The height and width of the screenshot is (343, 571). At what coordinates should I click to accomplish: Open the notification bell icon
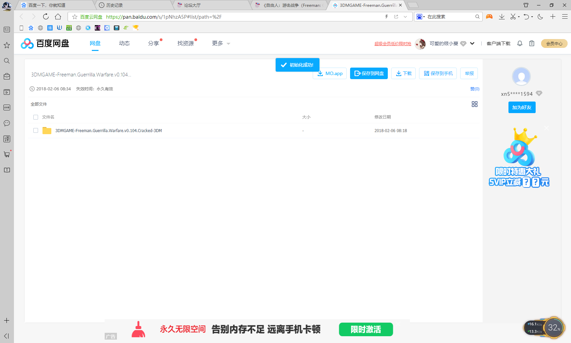[520, 43]
